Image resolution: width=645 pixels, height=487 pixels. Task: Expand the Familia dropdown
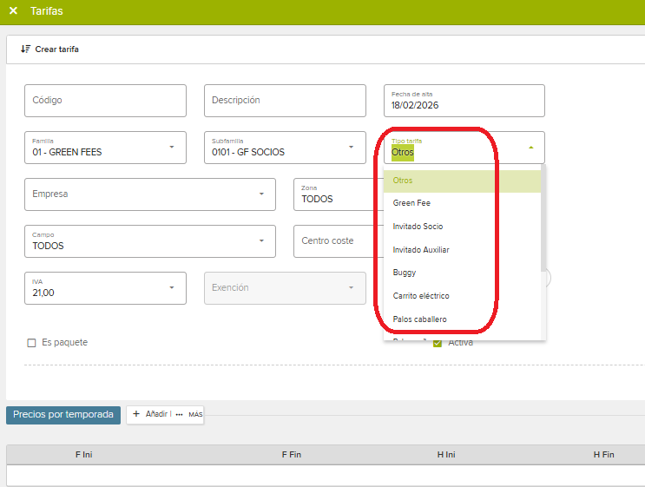coord(172,148)
